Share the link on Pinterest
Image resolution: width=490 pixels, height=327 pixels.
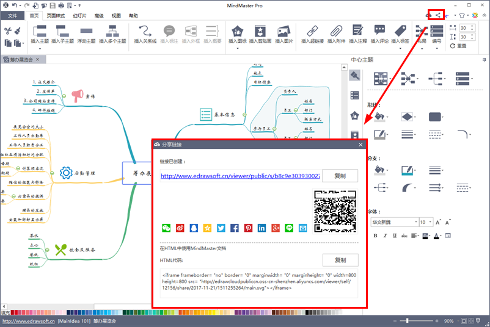tap(248, 228)
